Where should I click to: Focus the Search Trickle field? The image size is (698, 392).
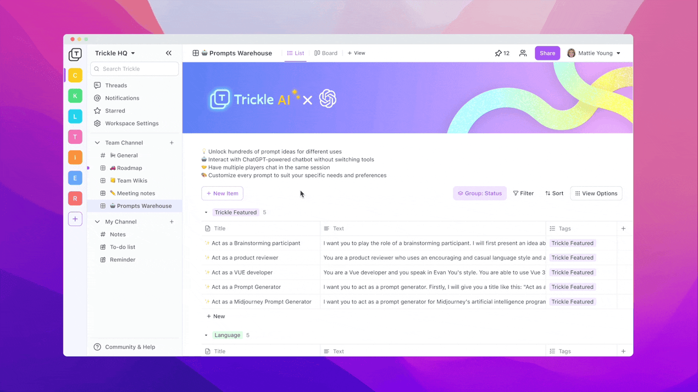[134, 69]
